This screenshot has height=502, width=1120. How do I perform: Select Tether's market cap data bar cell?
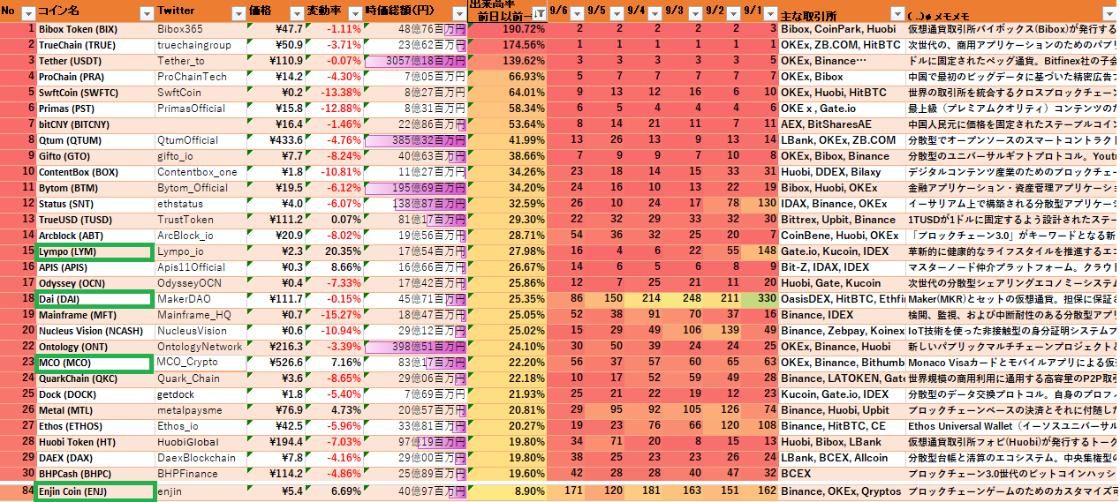[414, 61]
